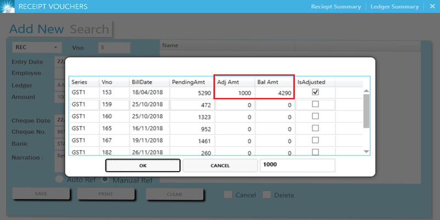Click the Bal Amt column header
The width and height of the screenshot is (440, 220).
pos(274,82)
